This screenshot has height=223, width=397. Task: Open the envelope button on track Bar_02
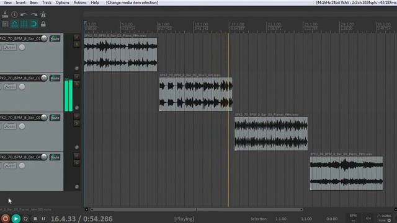click(x=10, y=87)
